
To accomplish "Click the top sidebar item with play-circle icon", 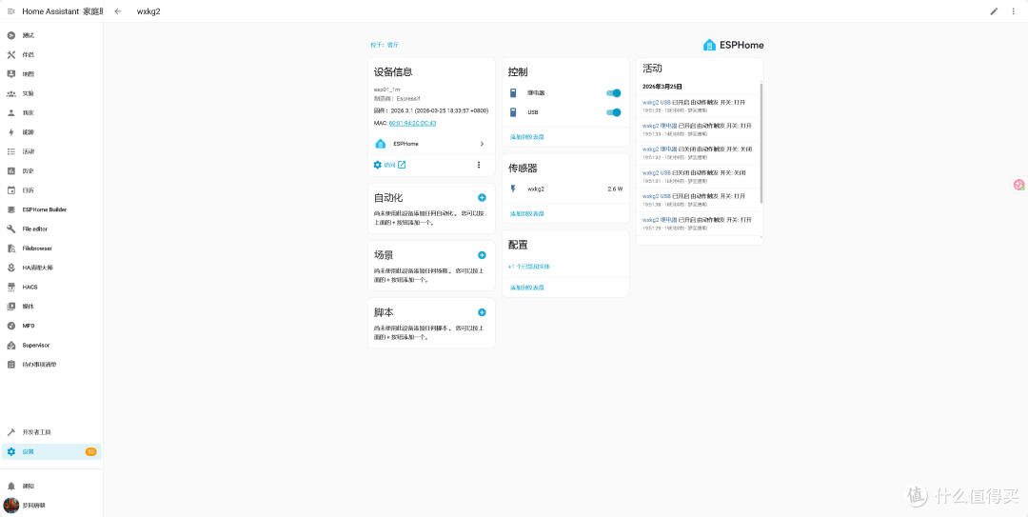I will (51, 35).
